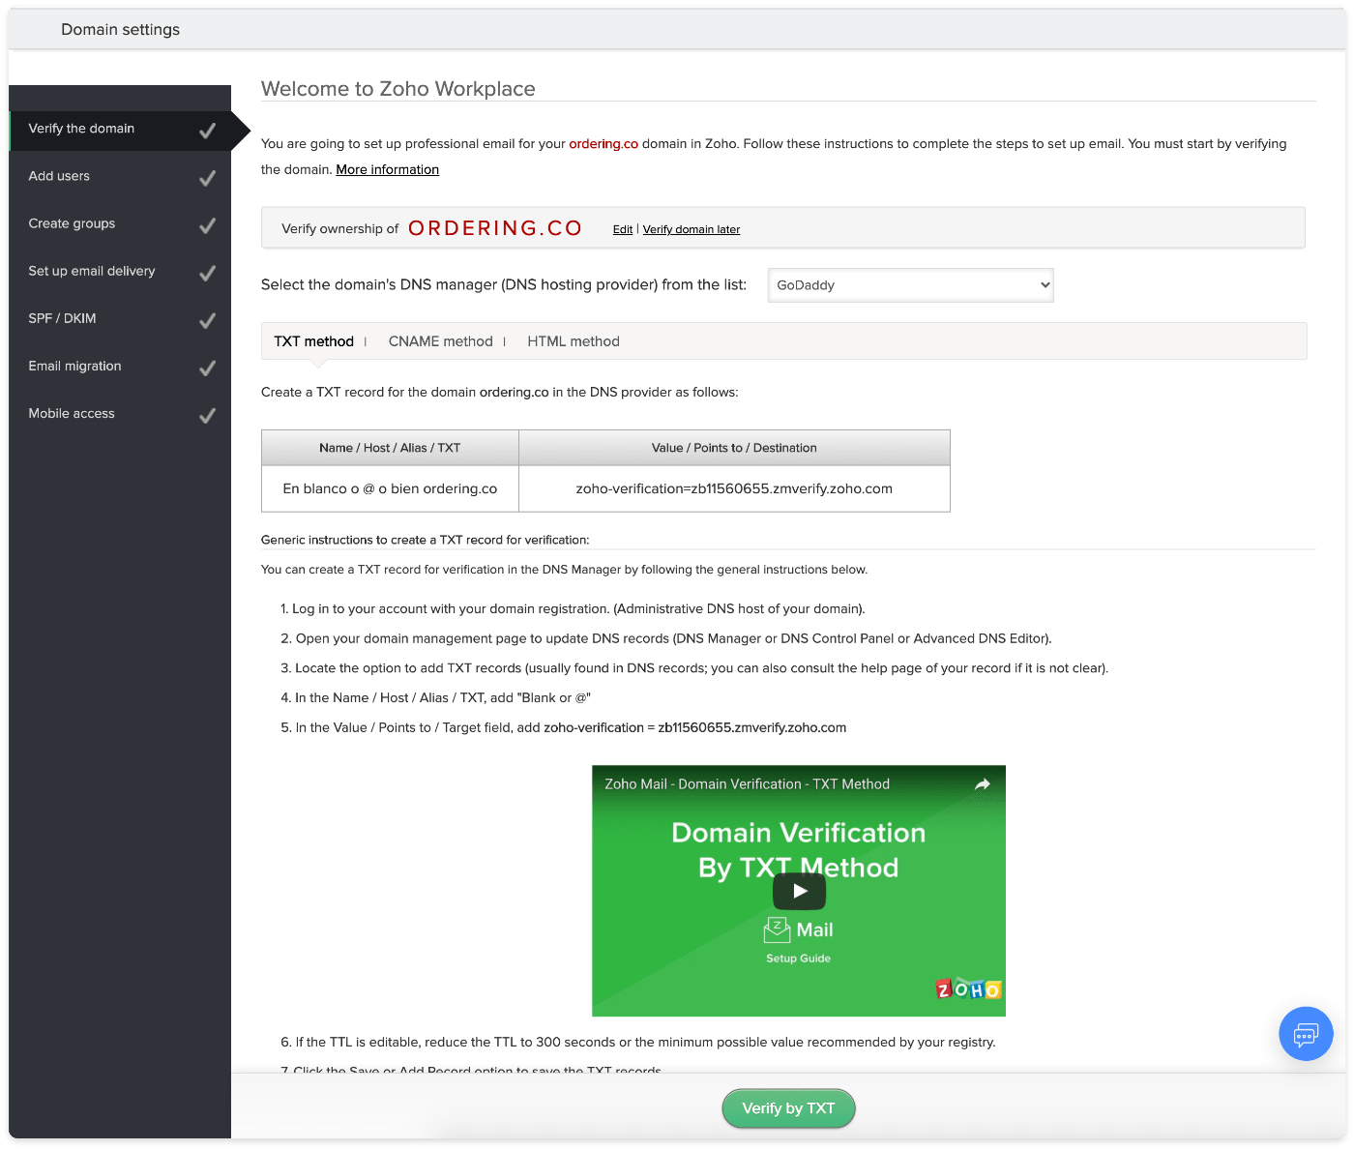Viewport: 1354px width, 1150px height.
Task: Click step 1 'Log in to your account' instruction
Action: pos(573,608)
